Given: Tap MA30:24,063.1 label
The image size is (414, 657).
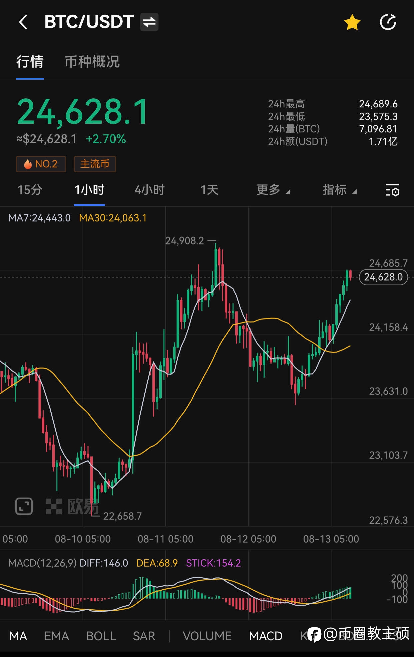Looking at the screenshot, I should pos(113,218).
